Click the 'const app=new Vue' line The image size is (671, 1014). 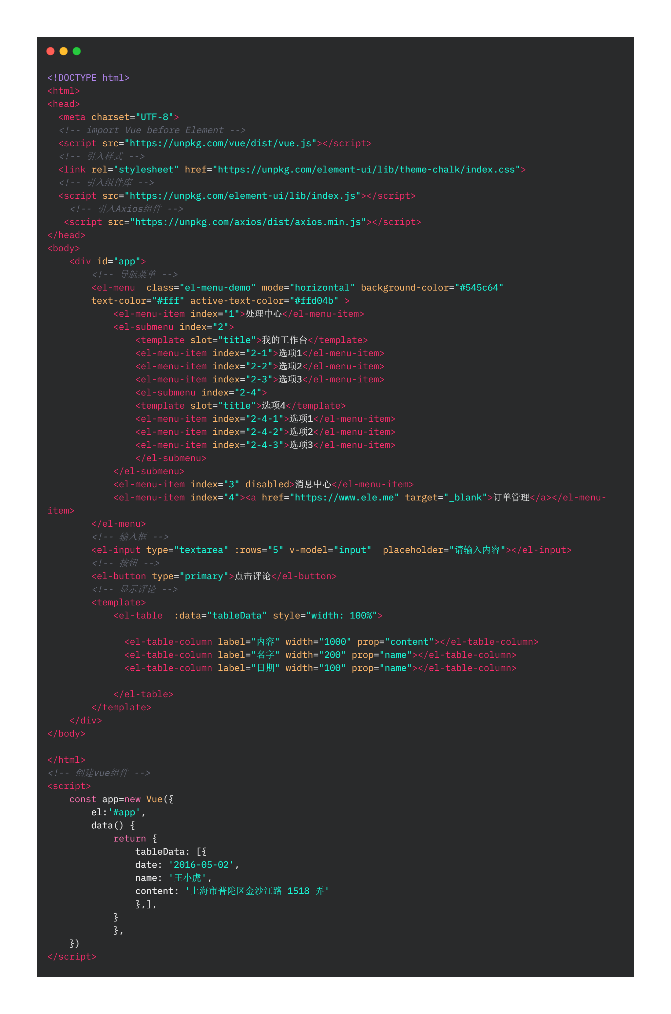[x=121, y=799]
